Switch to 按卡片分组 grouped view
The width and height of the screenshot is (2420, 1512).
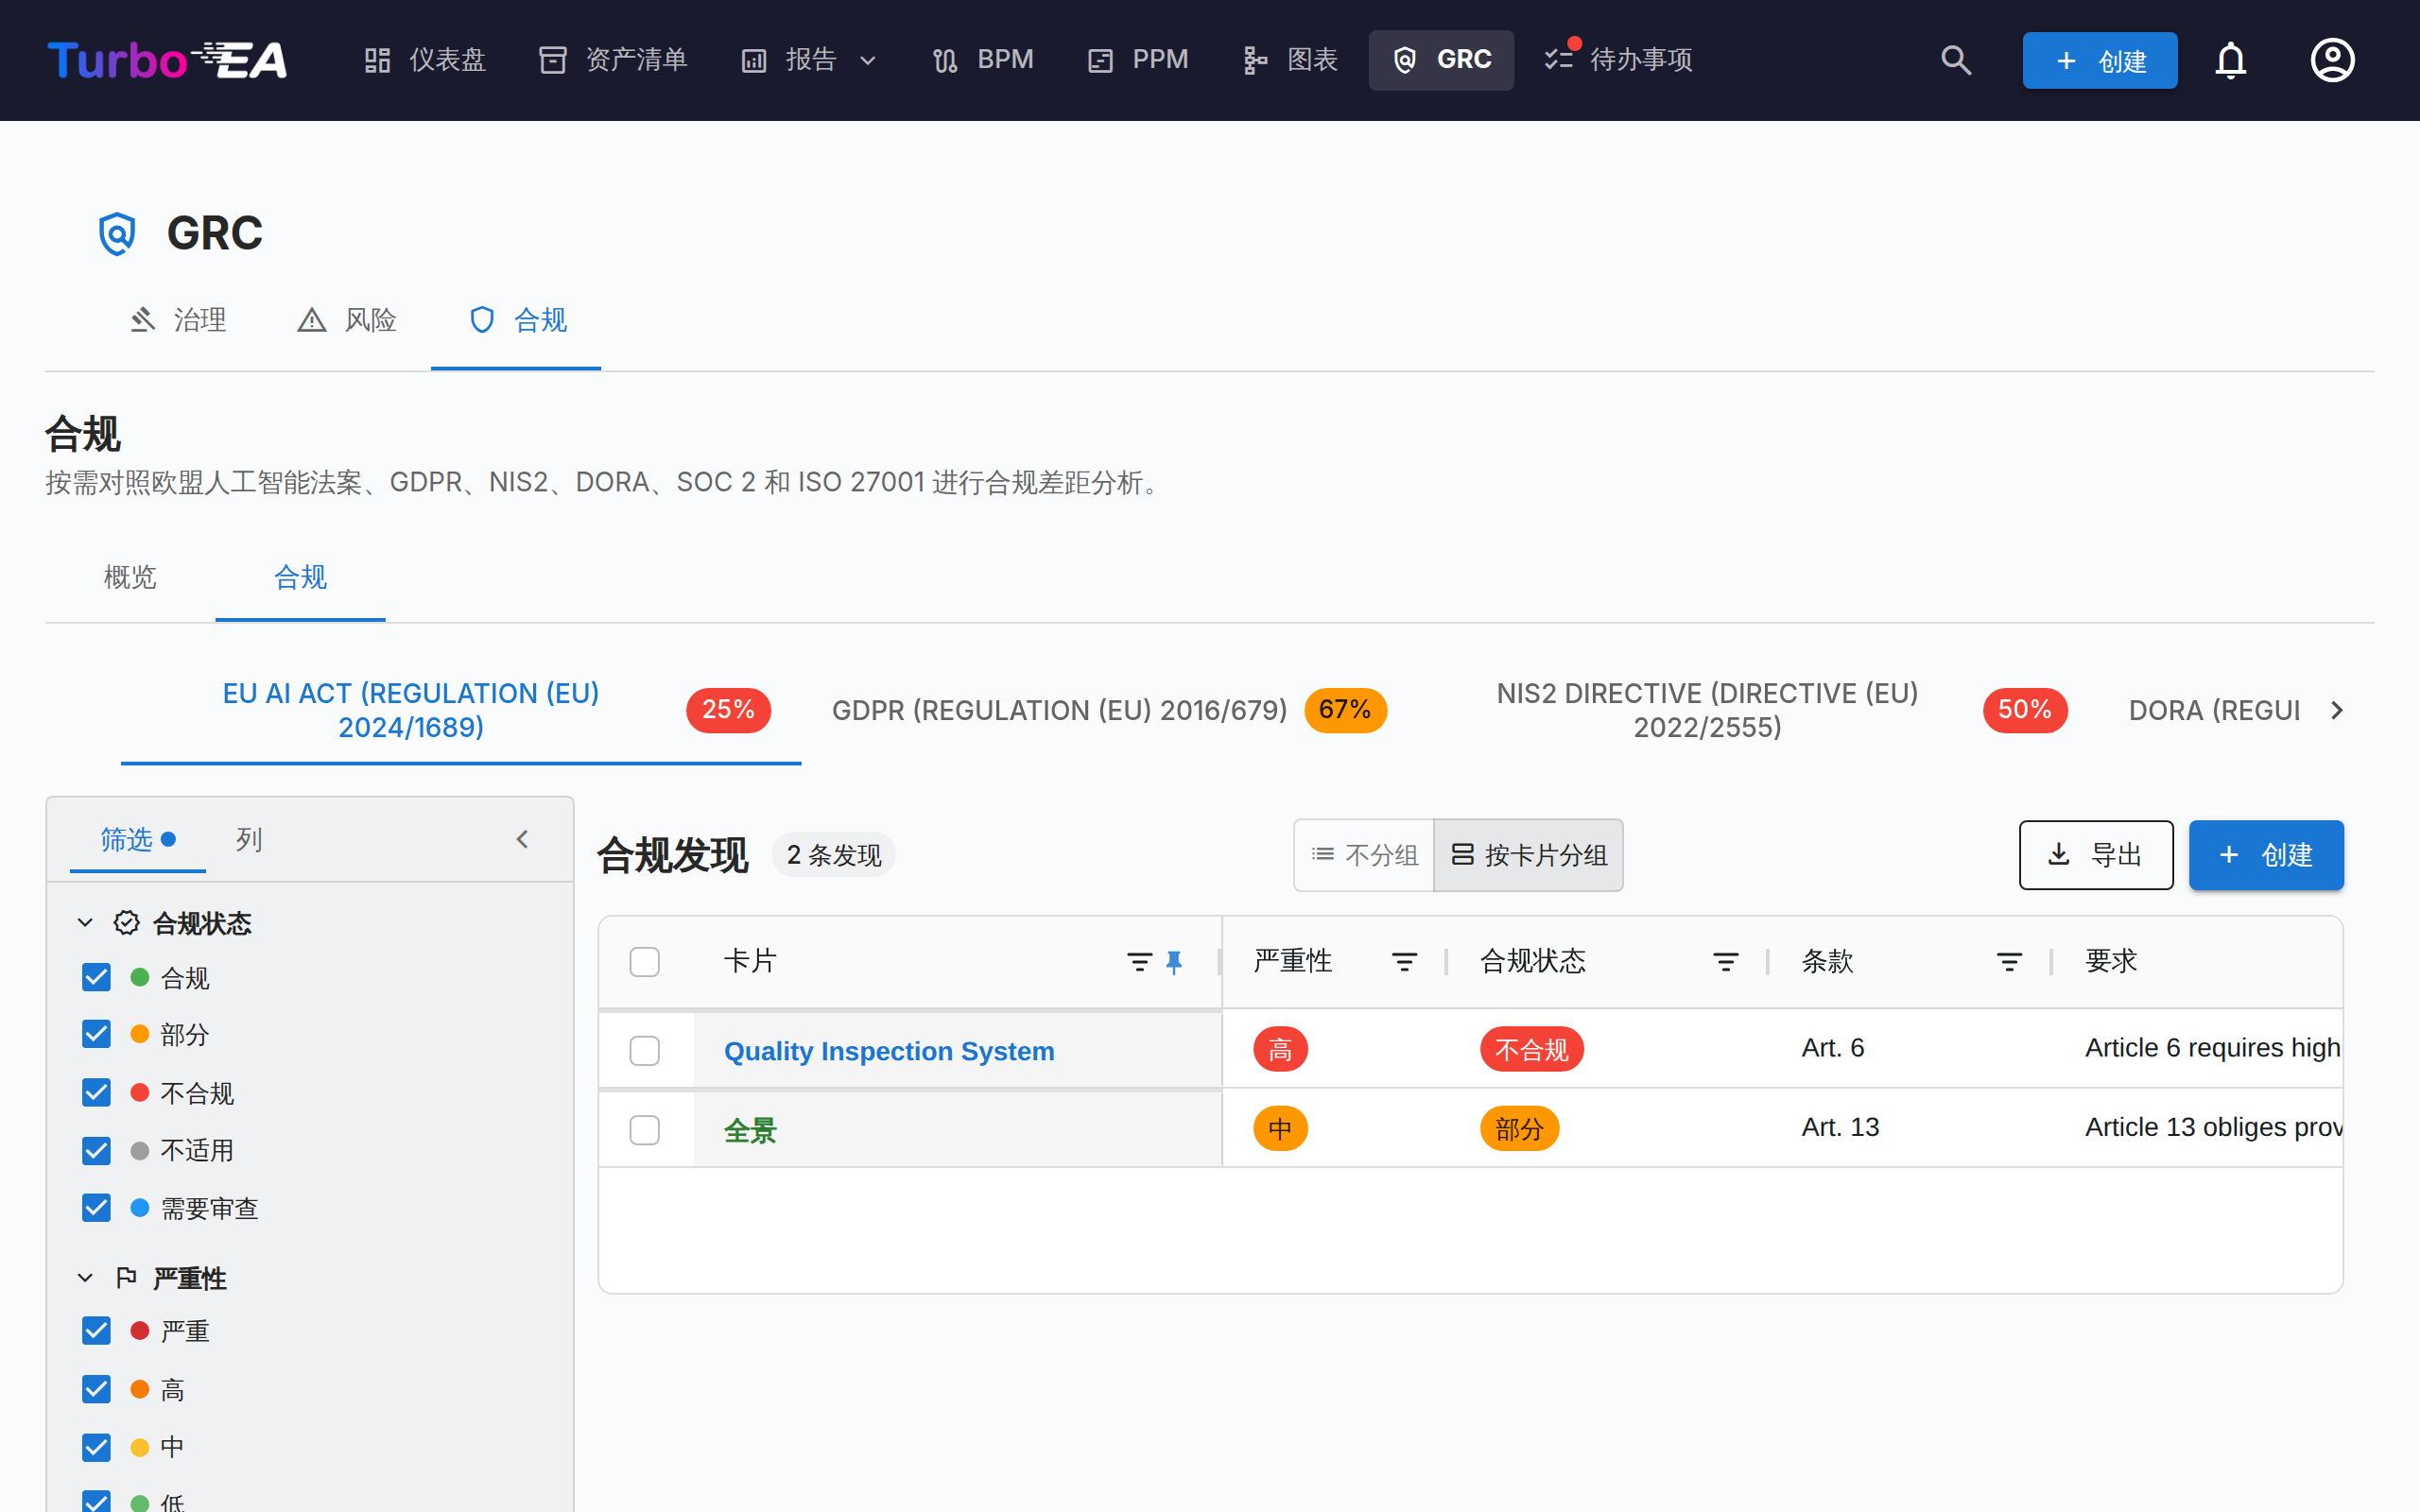click(1528, 855)
